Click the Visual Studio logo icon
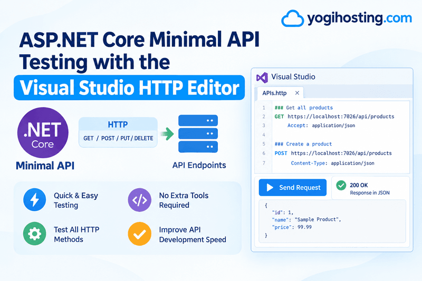422x281 pixels. click(x=262, y=77)
